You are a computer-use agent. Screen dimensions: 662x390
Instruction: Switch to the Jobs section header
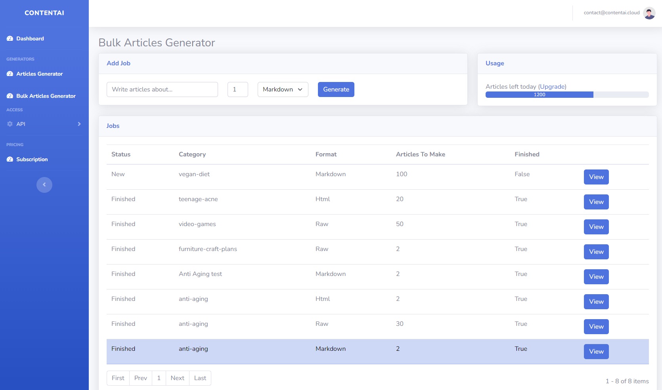click(113, 126)
